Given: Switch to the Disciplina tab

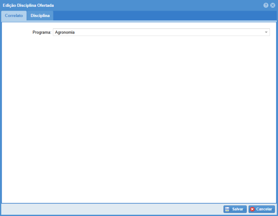Looking at the screenshot, I should point(40,16).
